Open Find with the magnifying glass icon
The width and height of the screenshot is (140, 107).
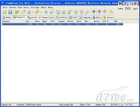(46, 12)
